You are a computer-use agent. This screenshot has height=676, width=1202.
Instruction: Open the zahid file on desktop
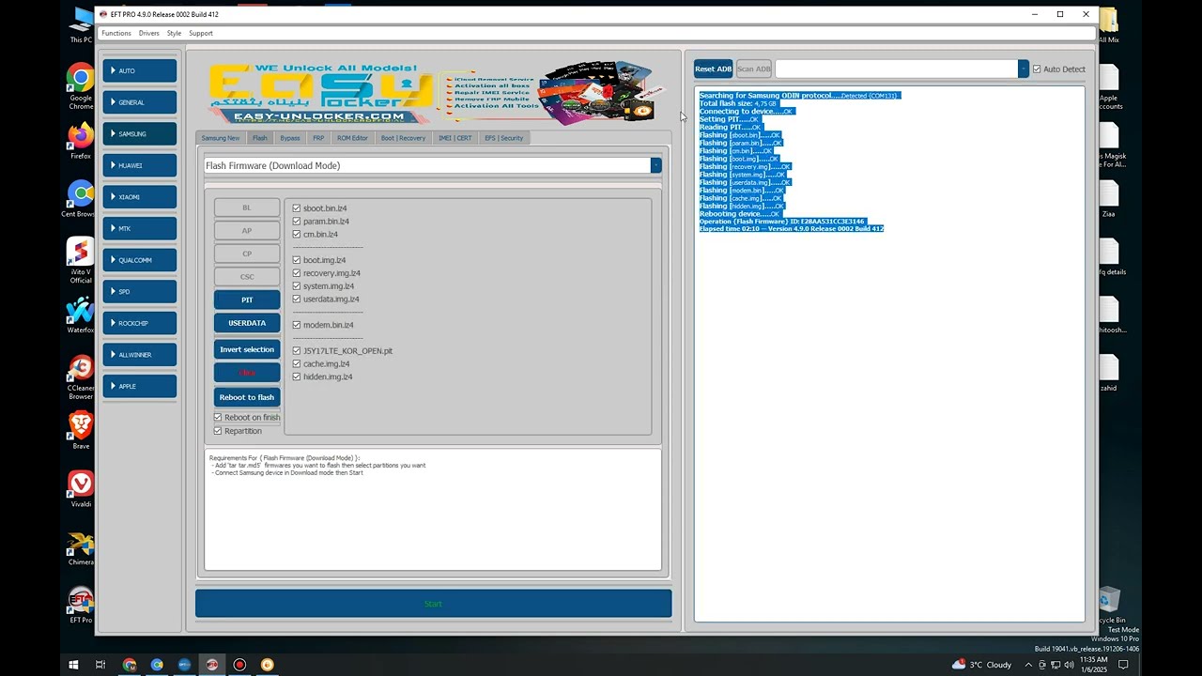(x=1109, y=373)
